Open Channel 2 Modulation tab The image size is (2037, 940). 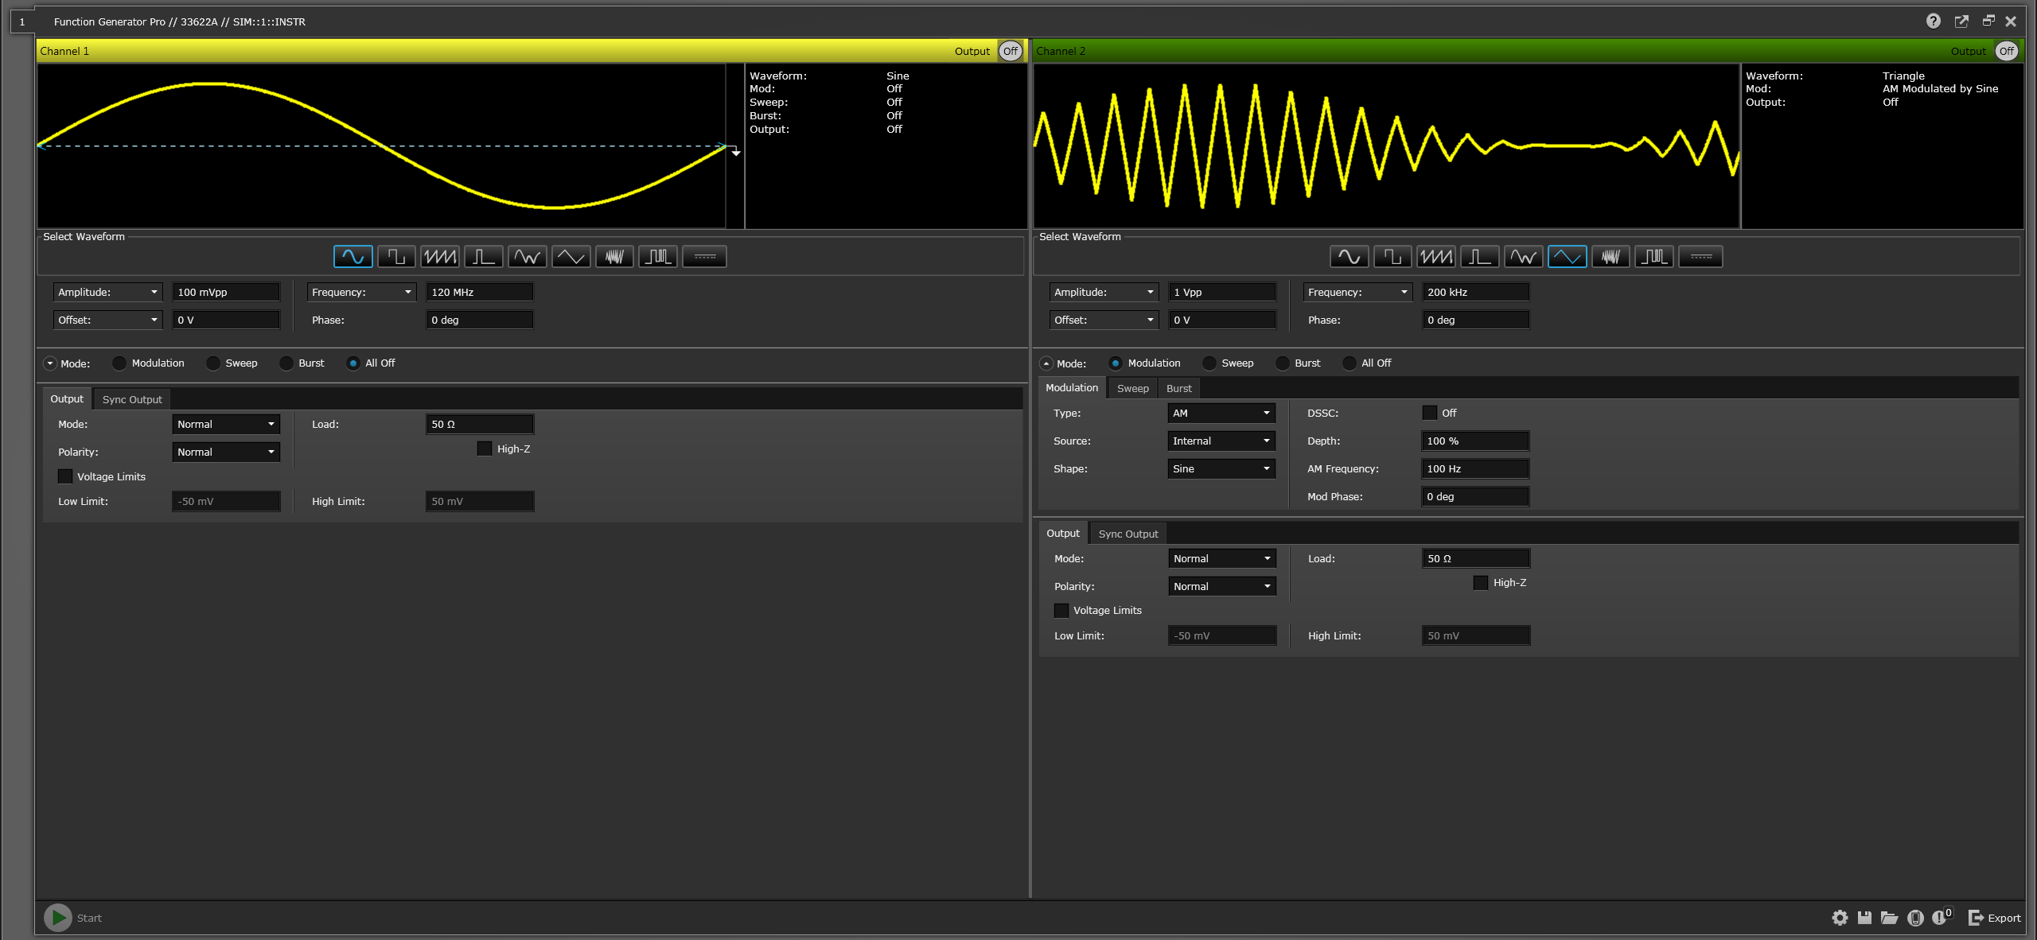click(x=1072, y=387)
